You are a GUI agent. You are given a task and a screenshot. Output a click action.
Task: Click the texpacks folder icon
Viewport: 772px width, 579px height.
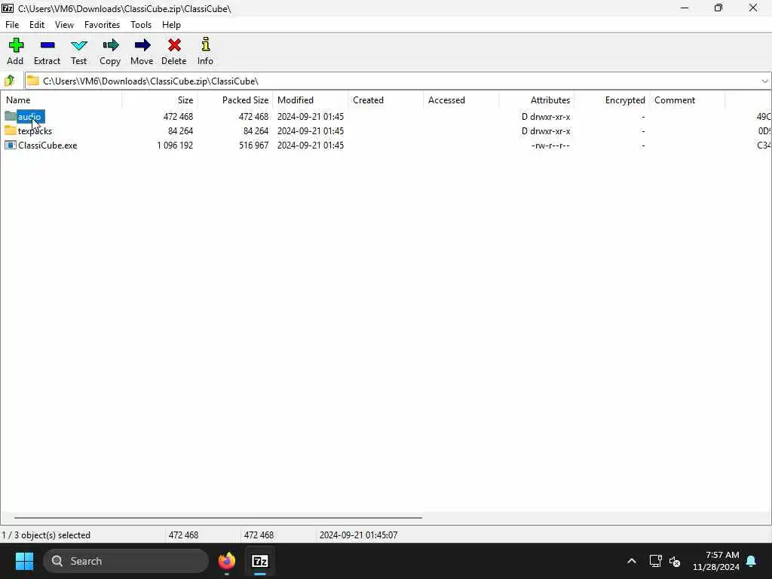10,130
